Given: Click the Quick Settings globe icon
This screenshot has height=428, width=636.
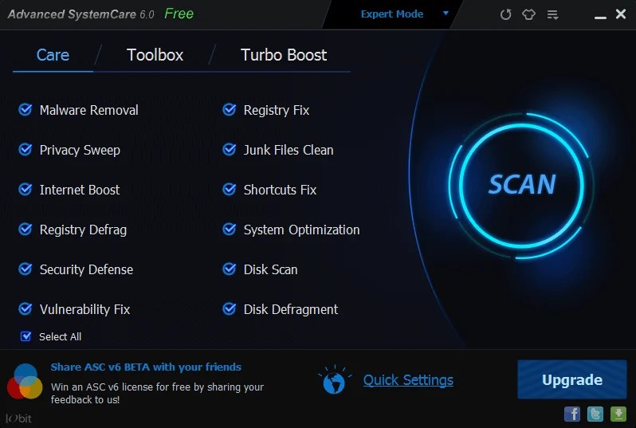Looking at the screenshot, I should (x=335, y=380).
